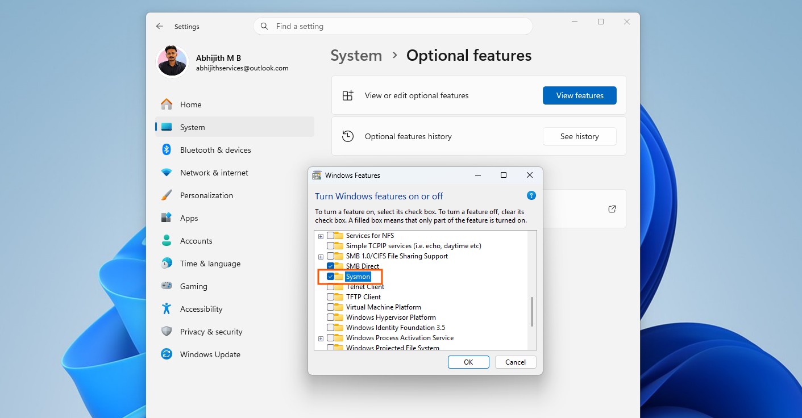Screen dimensions: 802x418
Task: Expand the Services for NFS tree node
Action: [321, 235]
